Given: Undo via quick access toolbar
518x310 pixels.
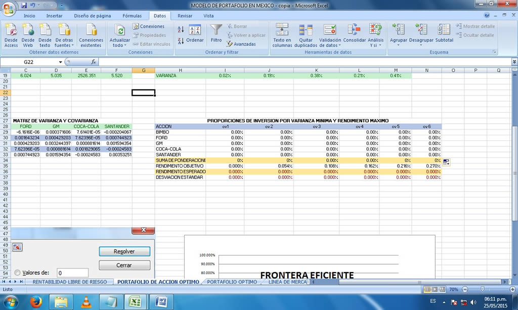Looking at the screenshot, I should 33,5.
